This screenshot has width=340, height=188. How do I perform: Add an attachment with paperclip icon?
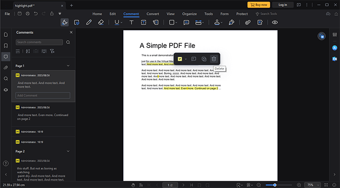(248, 22)
